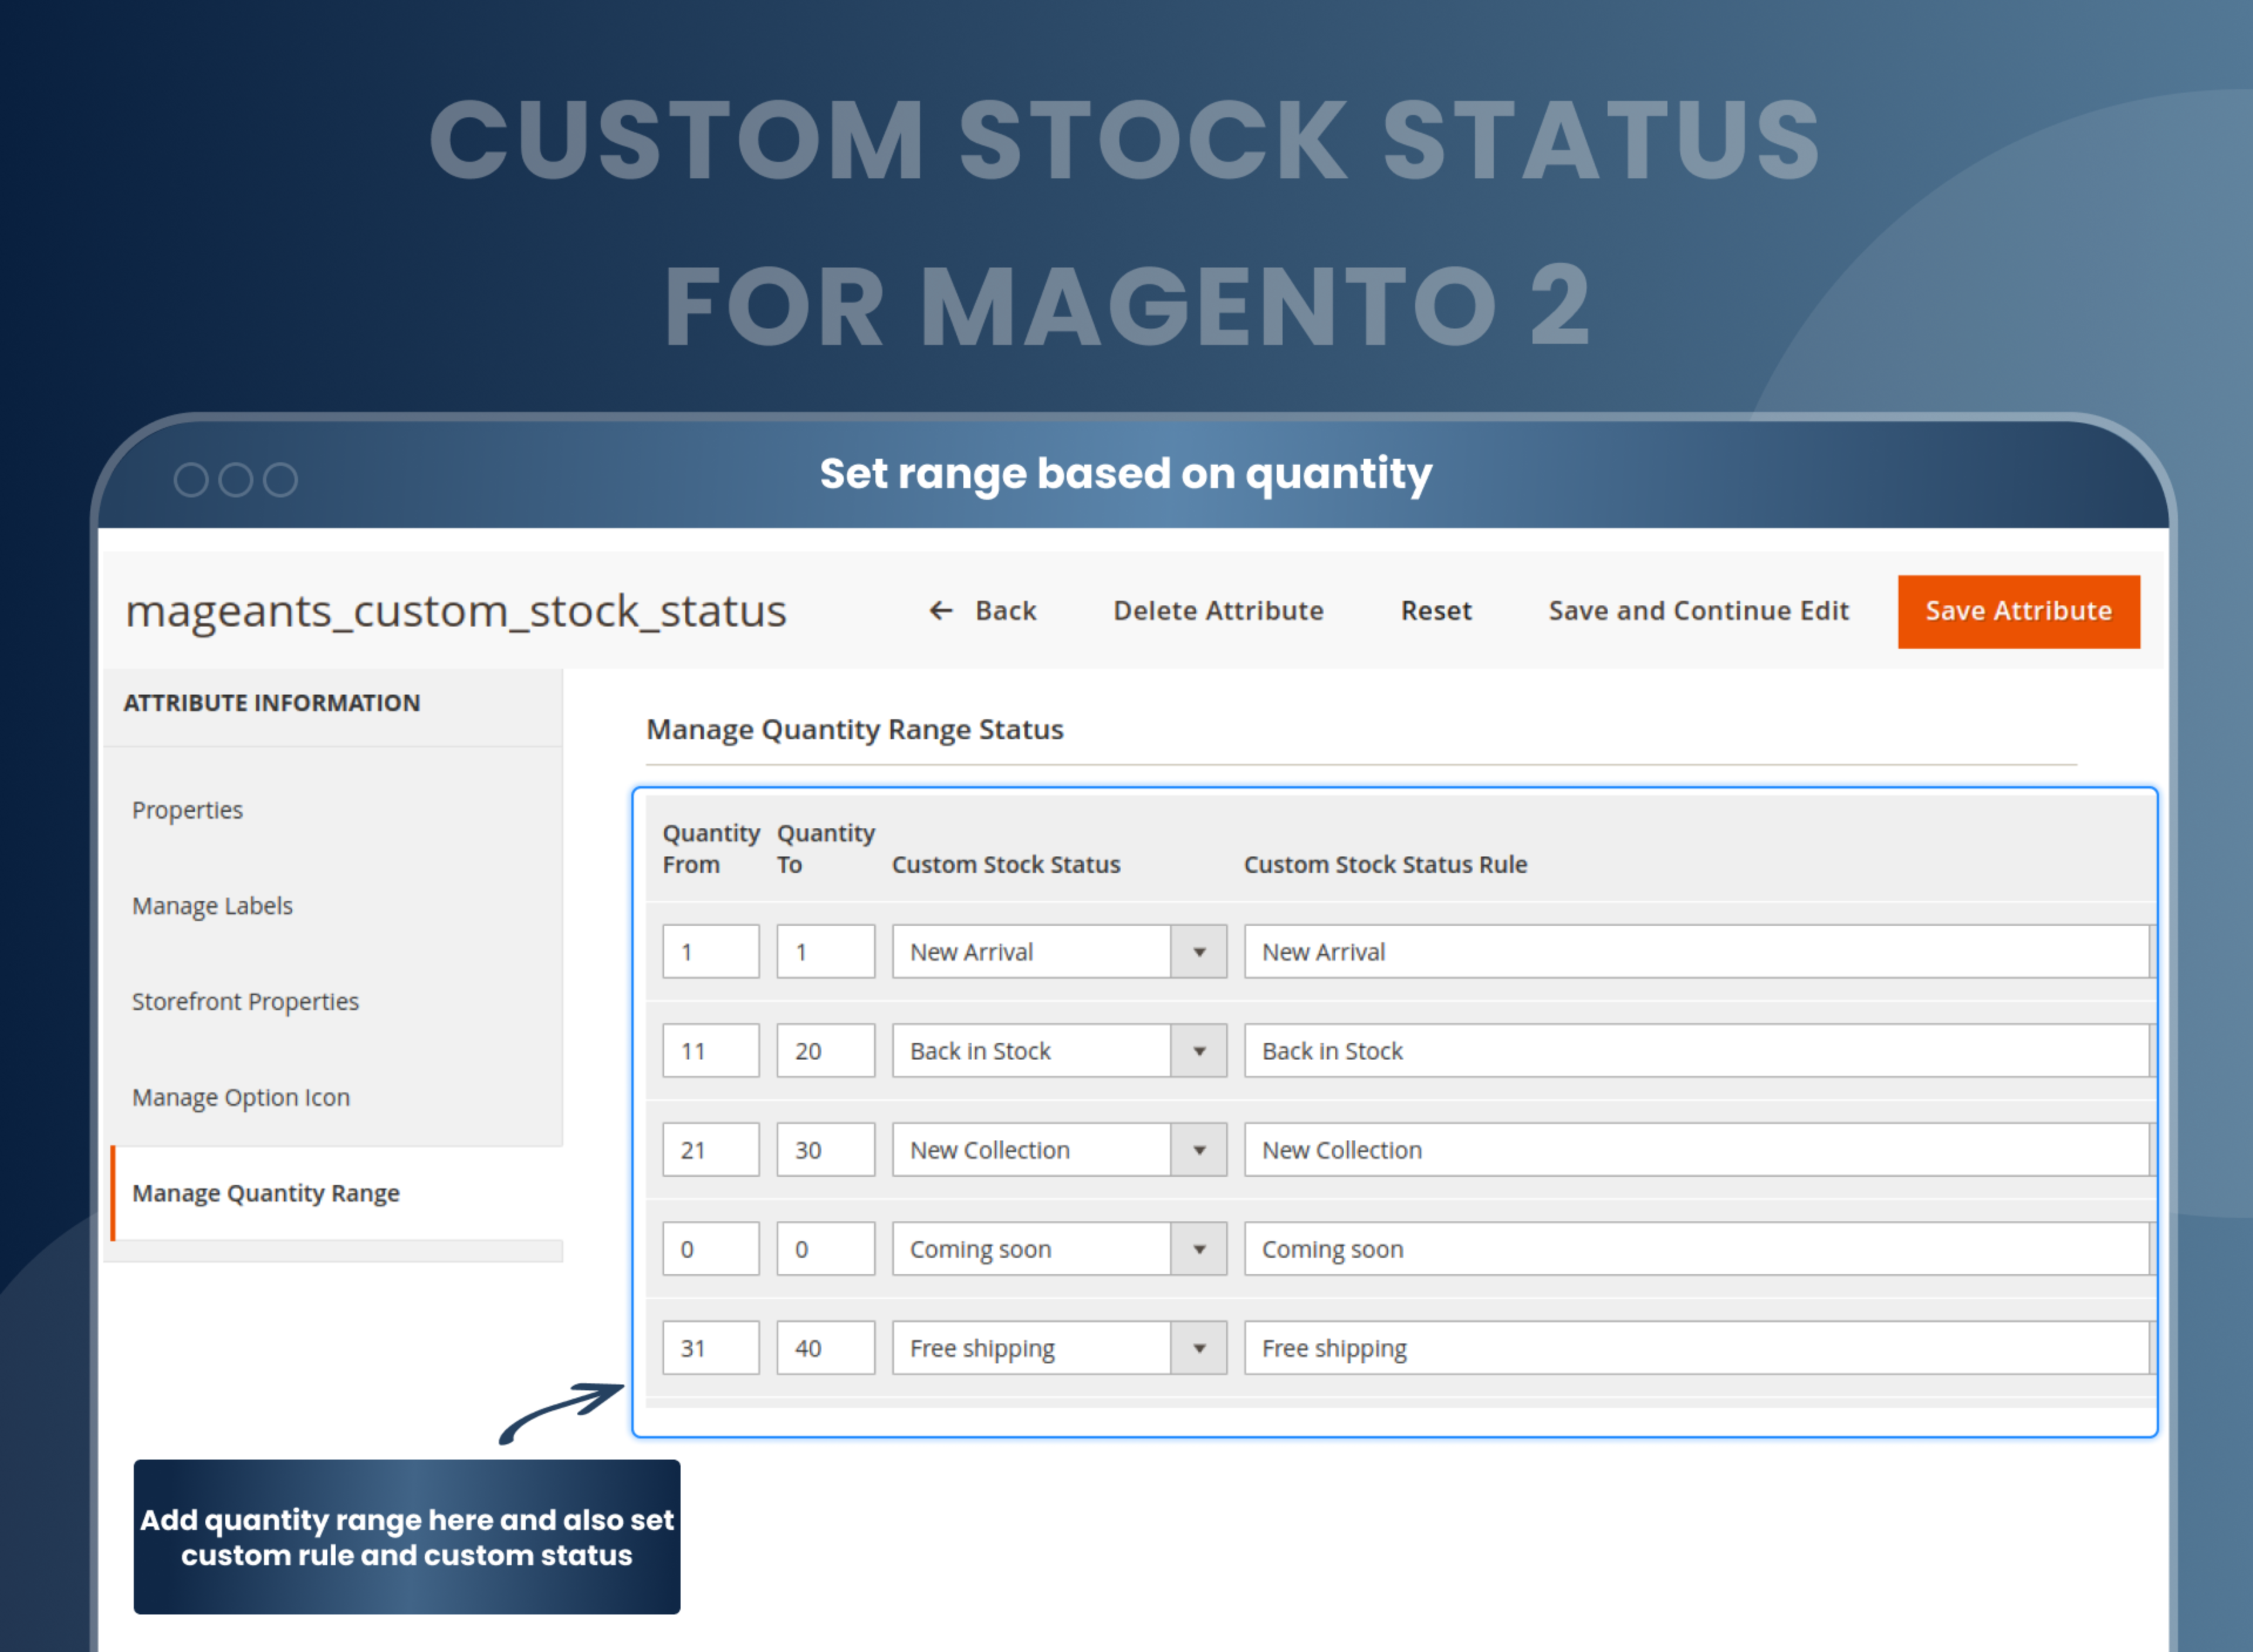
Task: Switch to Manage Labels tab
Action: (212, 906)
